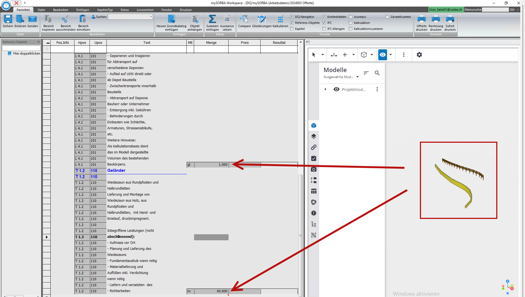The image size is (525, 297).
Task: Open the Einfügen ribbon tab
Action: [83, 10]
